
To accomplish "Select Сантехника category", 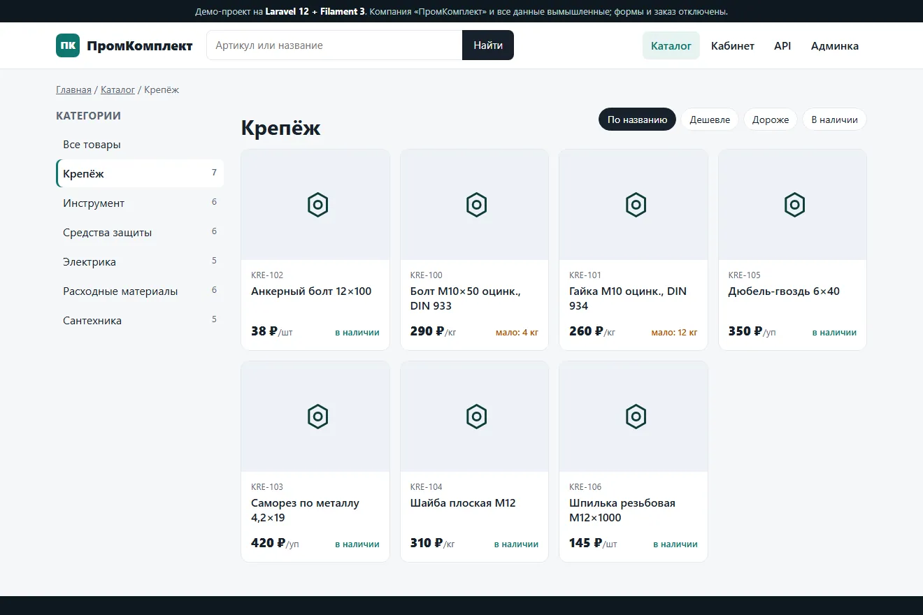I will click(140, 321).
